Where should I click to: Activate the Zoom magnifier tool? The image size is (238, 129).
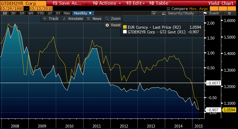113,18
